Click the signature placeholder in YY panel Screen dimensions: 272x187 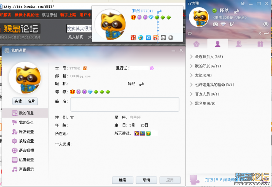230,17
